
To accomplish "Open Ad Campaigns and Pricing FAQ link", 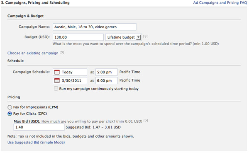I will point(220,3).
